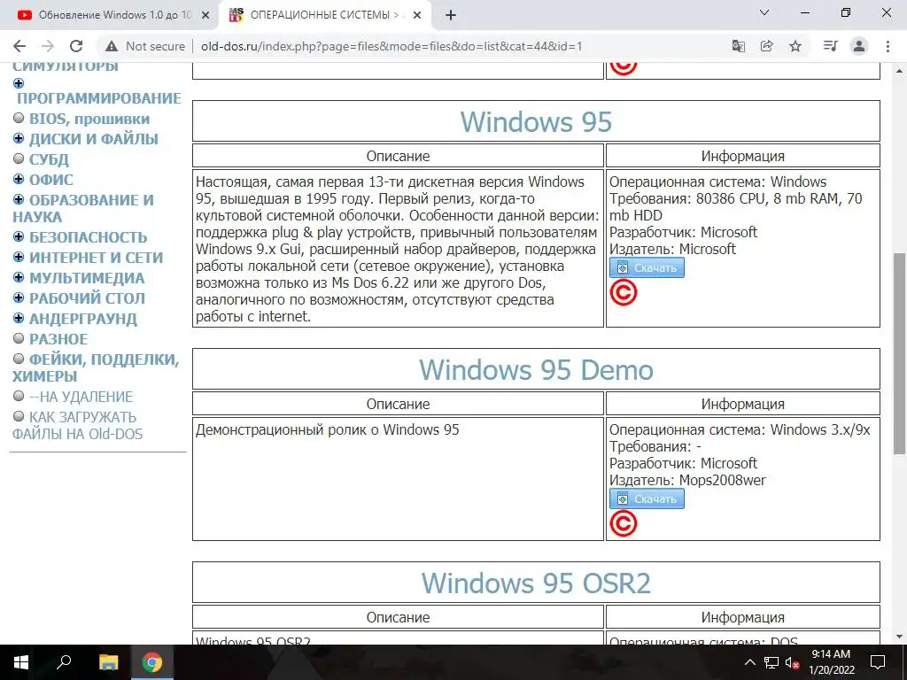Image resolution: width=907 pixels, height=680 pixels.
Task: Expand the АНДЕРГРАУНД plus icon
Action: [19, 318]
